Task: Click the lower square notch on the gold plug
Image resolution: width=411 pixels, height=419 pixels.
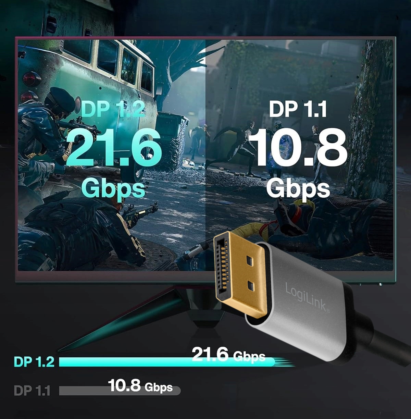Action: click(251, 286)
